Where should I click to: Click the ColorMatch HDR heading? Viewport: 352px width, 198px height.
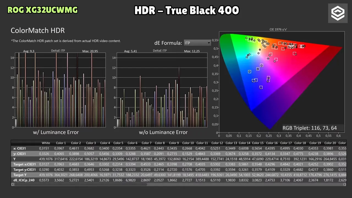point(38,31)
